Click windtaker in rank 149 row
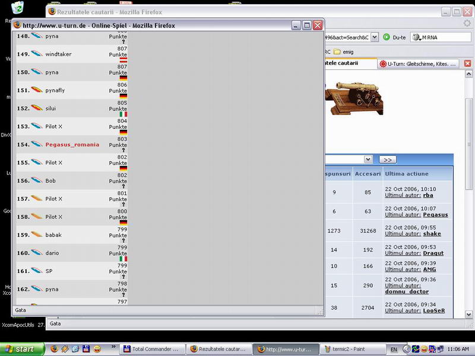 (58, 54)
